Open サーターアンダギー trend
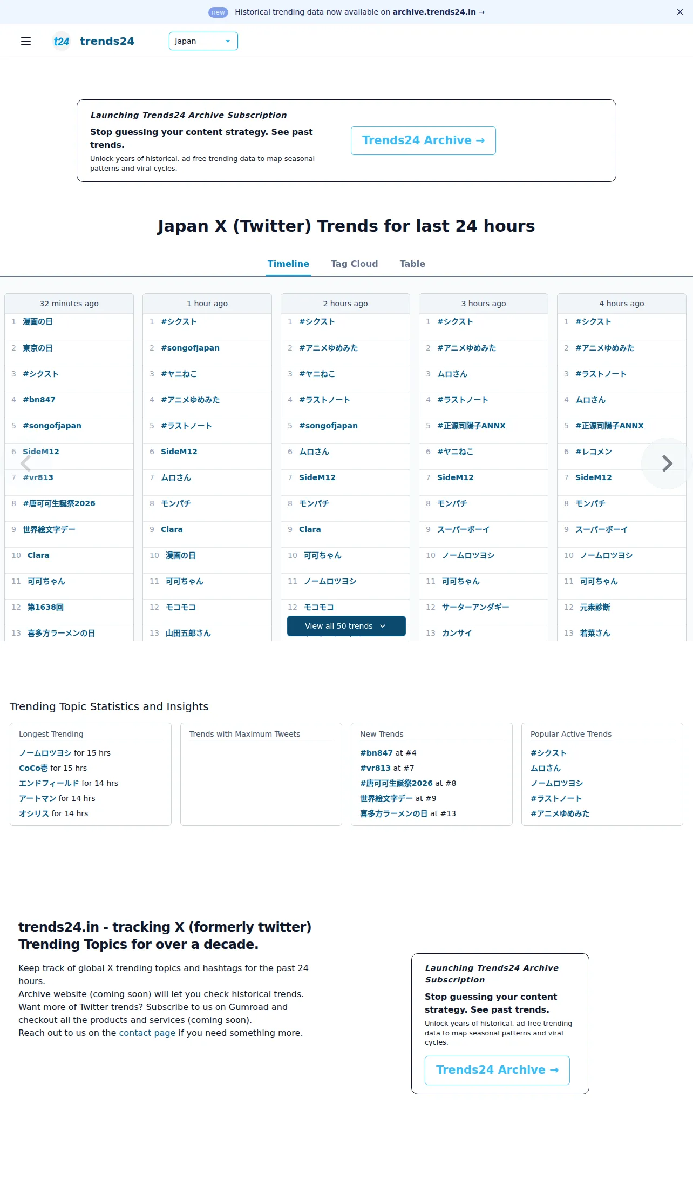Screen dimensions: 693x1198 click(475, 607)
